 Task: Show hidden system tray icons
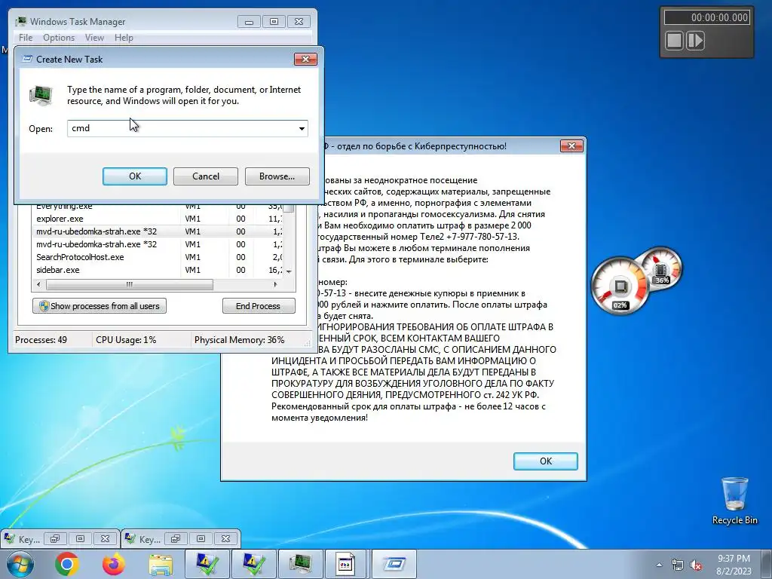tap(659, 565)
